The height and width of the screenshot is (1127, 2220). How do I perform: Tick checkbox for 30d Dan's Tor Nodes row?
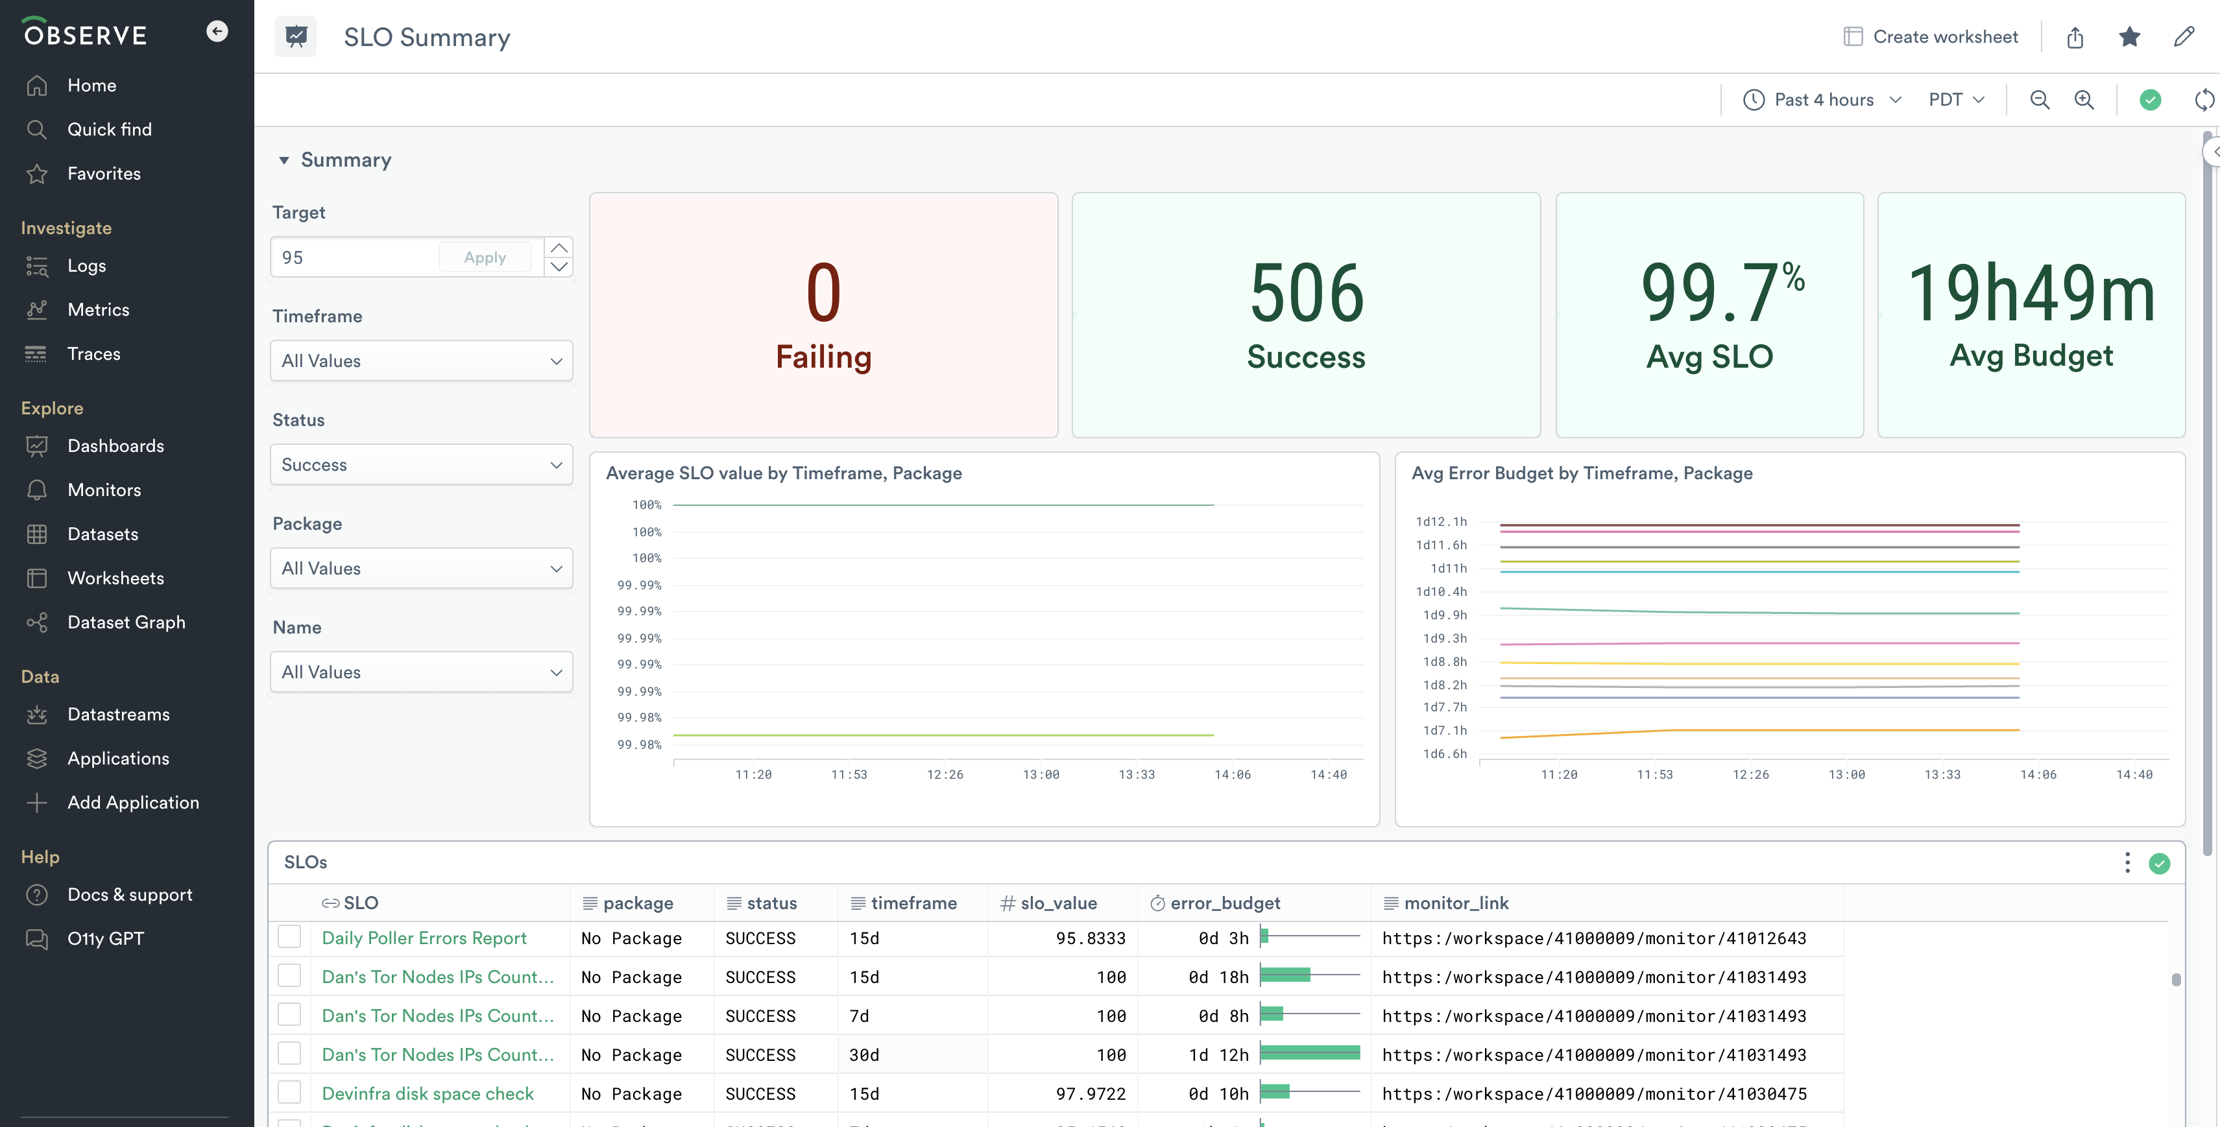pyautogui.click(x=289, y=1054)
